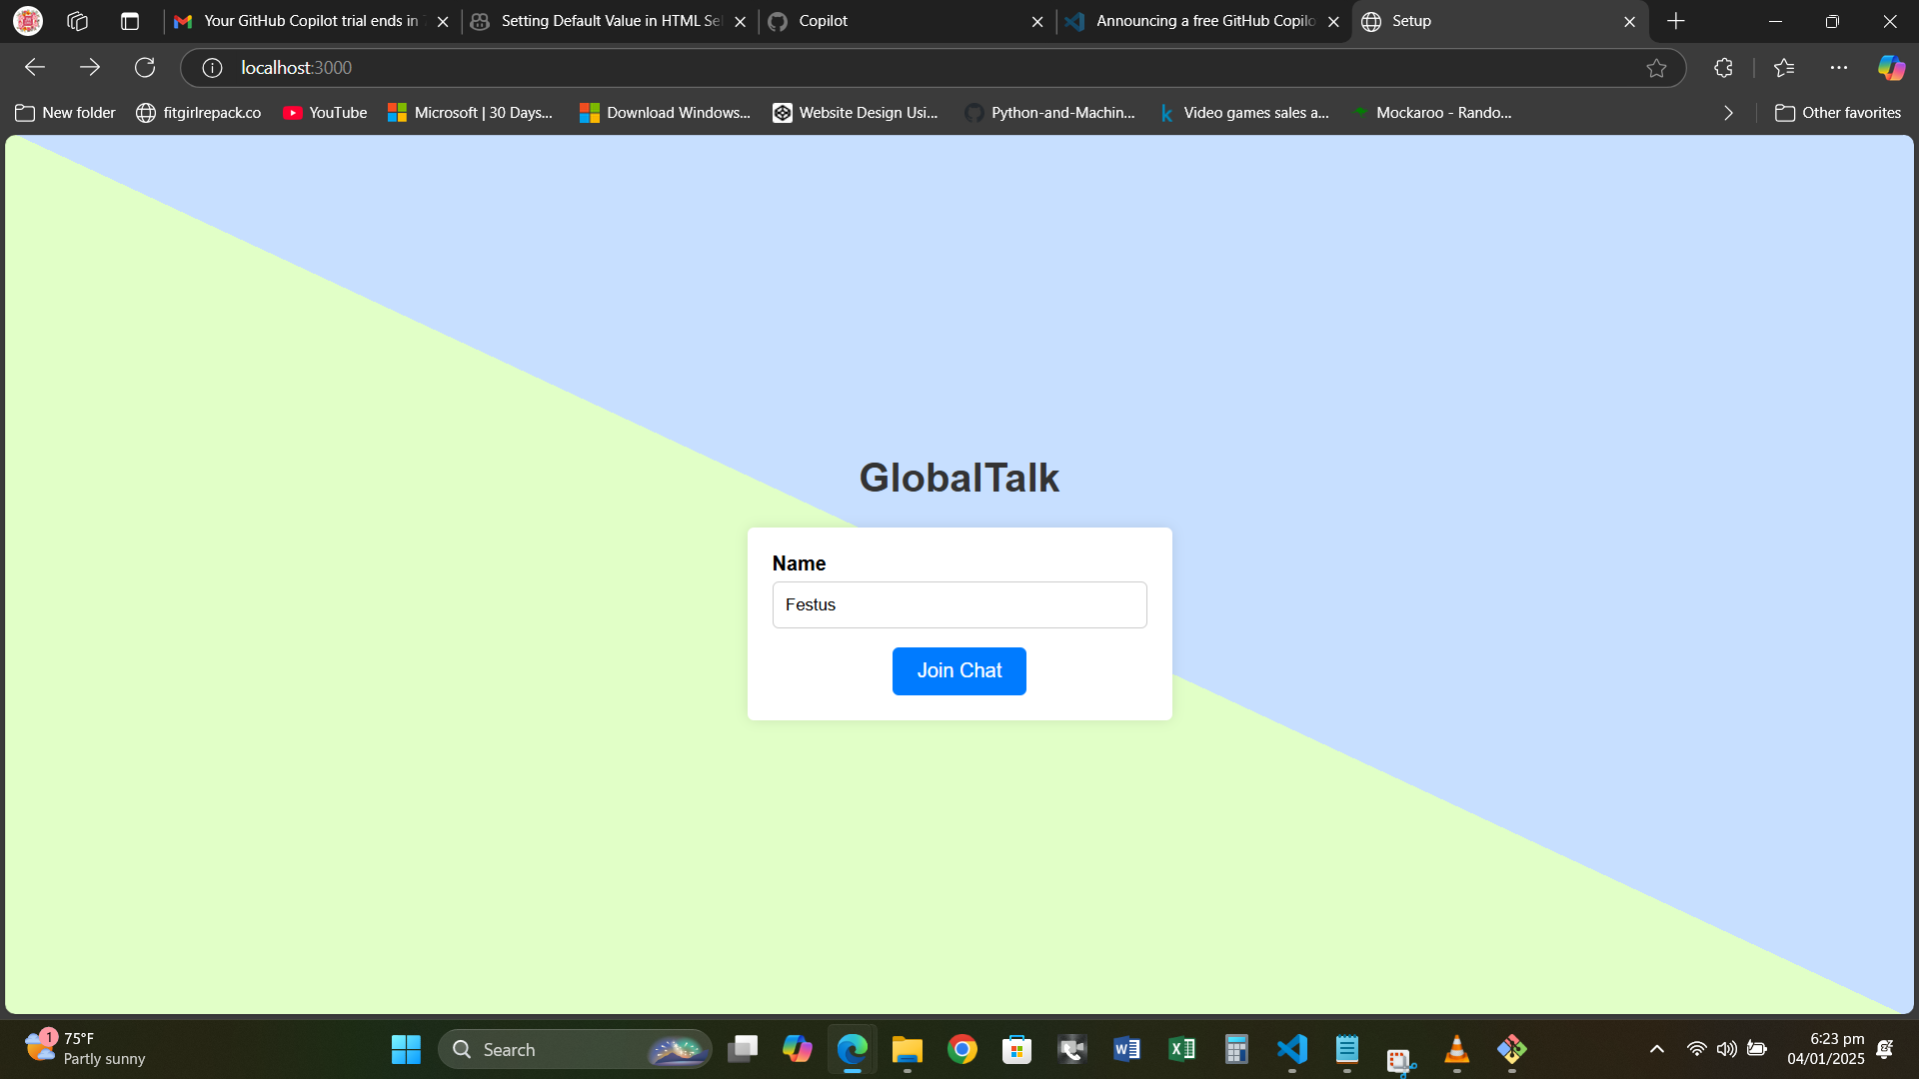
Task: Open the Copilot sidebar icon
Action: pos(1891,68)
